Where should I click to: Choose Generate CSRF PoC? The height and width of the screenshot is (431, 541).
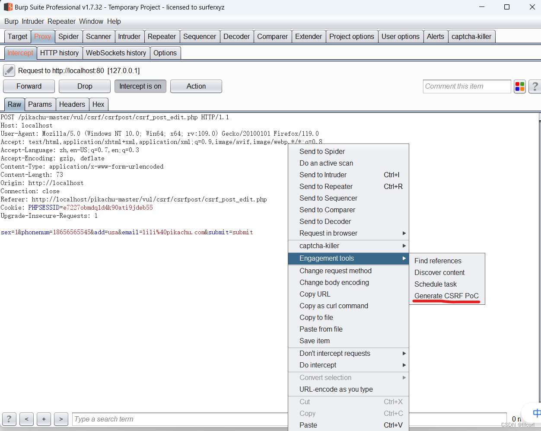pos(447,296)
